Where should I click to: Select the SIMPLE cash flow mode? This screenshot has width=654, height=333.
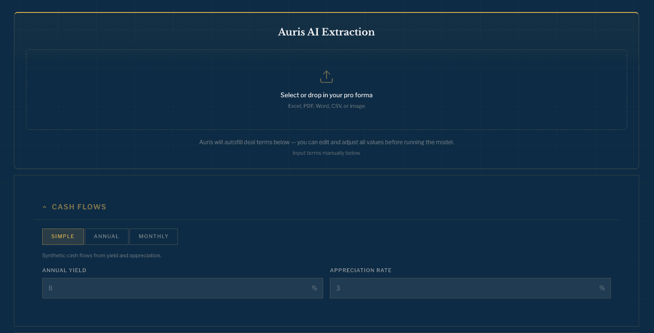63,236
